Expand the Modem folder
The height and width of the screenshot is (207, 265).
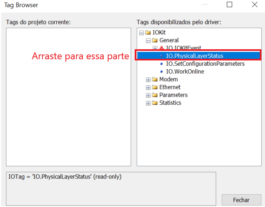148,80
